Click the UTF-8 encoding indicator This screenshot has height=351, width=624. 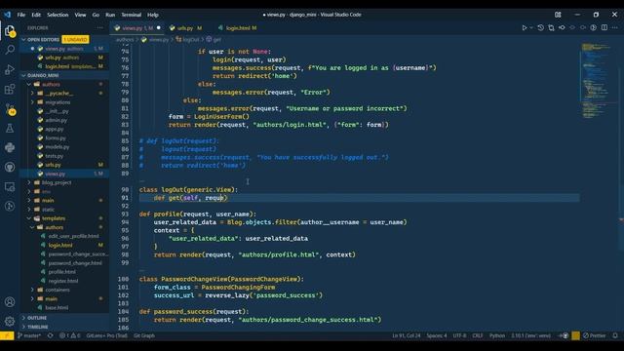tap(459, 335)
